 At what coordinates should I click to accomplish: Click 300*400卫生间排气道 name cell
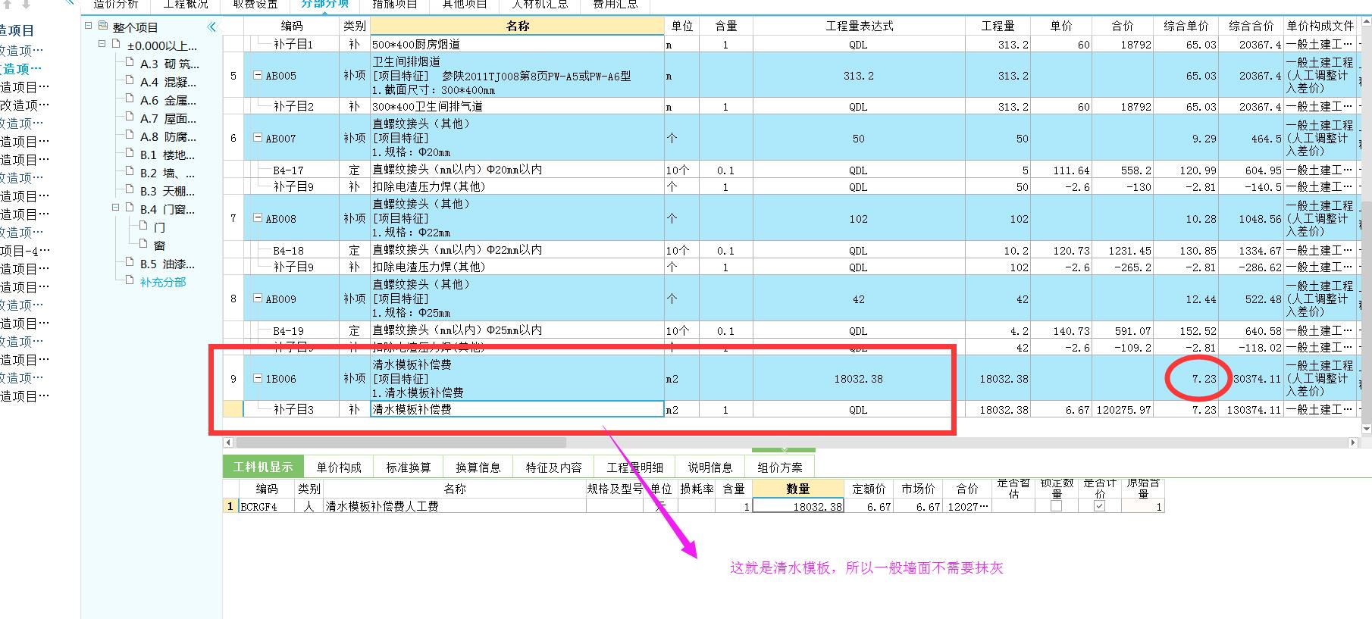517,107
